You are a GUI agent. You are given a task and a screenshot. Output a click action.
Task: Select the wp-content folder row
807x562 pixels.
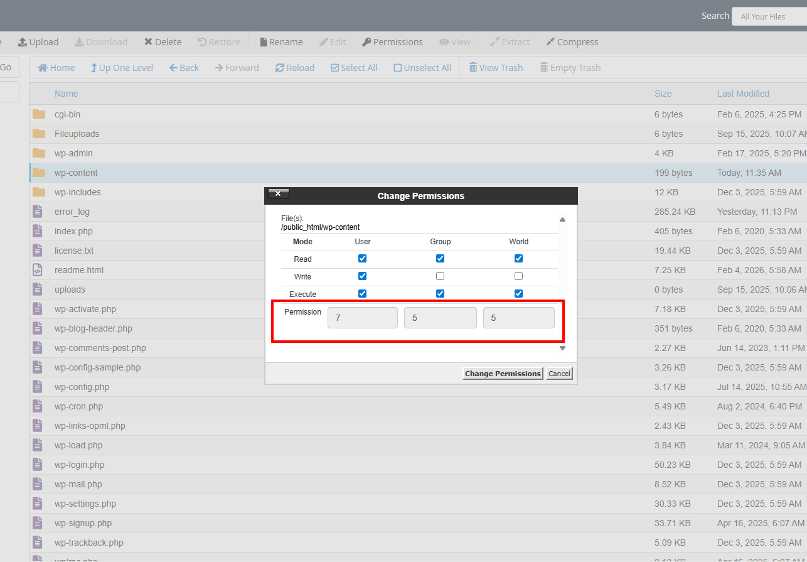(x=418, y=173)
